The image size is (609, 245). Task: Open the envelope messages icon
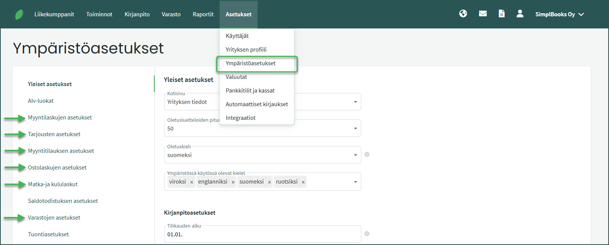click(x=483, y=14)
